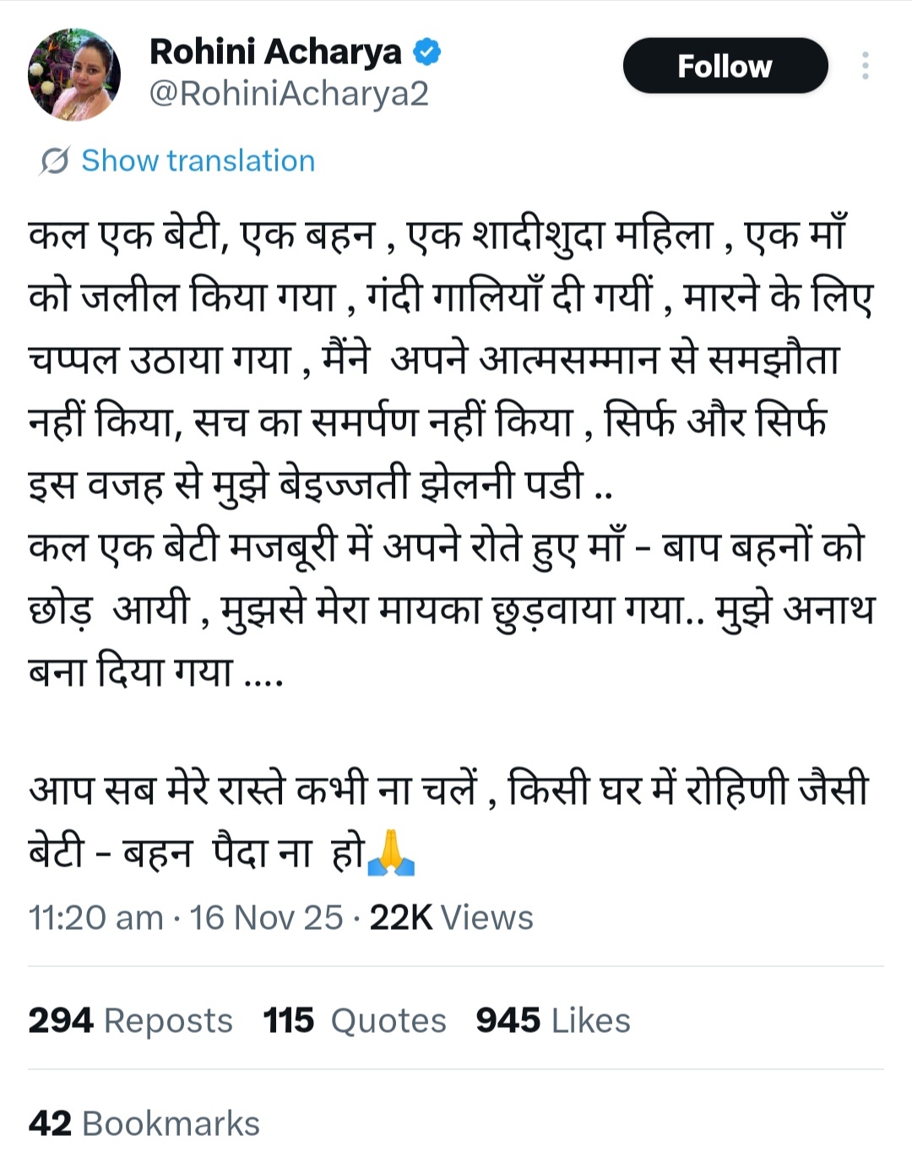Click the line "बना दिया गया ...."

coord(155,671)
